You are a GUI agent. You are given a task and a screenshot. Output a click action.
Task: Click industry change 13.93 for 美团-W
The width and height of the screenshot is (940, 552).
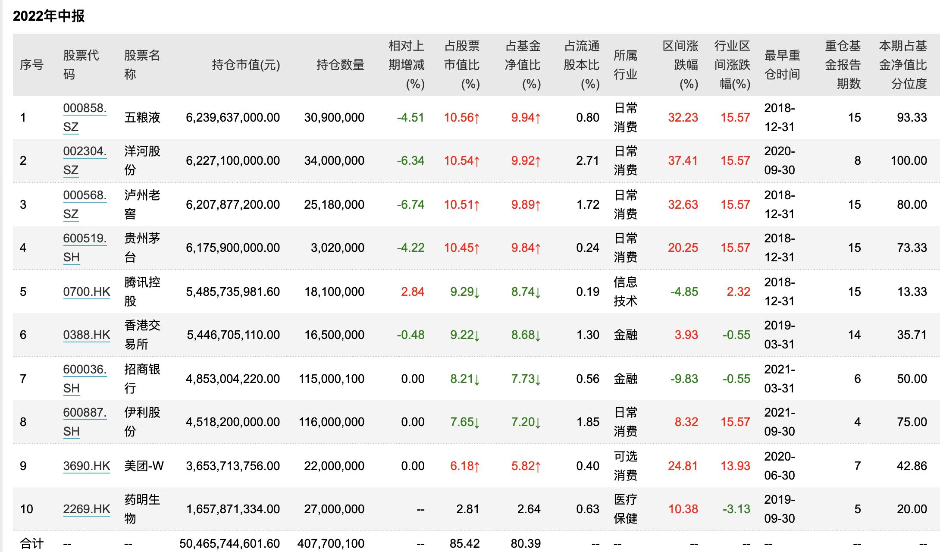(736, 466)
